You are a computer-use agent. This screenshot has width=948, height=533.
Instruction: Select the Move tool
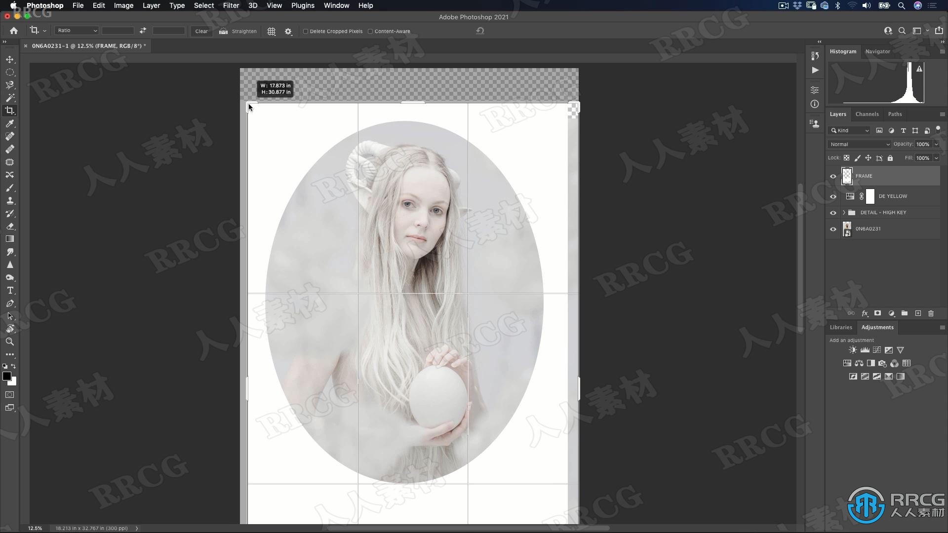click(9, 59)
